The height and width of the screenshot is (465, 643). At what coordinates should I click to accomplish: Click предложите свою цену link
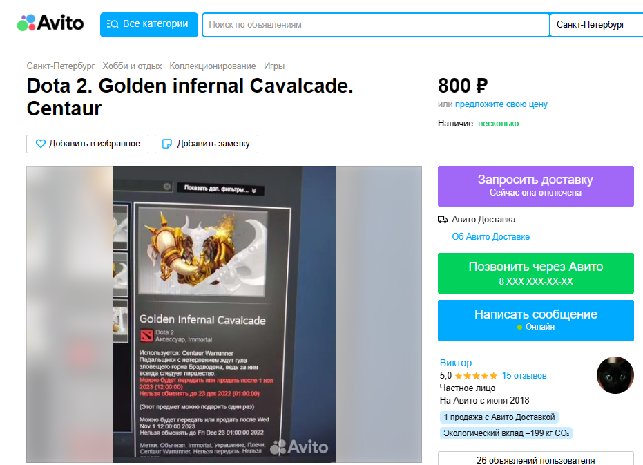(x=501, y=104)
